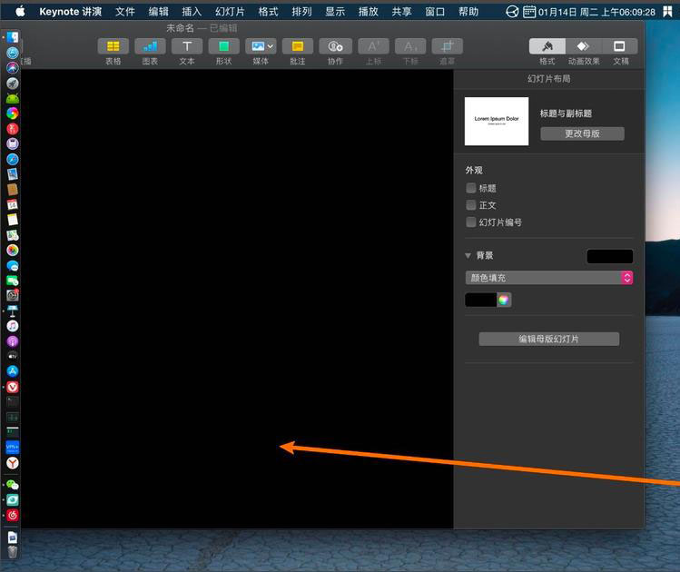
Task: Open Podcasts purple icon in the Dock
Action: pos(13,341)
